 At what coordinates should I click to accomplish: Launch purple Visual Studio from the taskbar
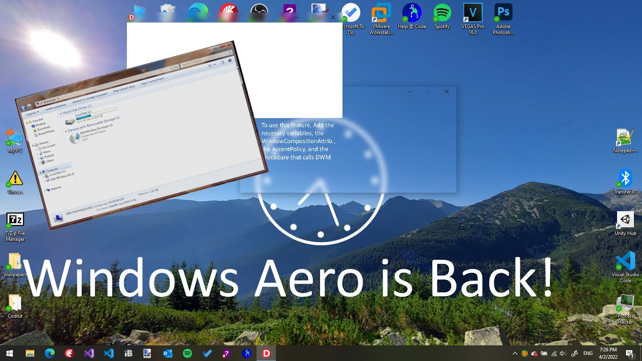[x=89, y=353]
